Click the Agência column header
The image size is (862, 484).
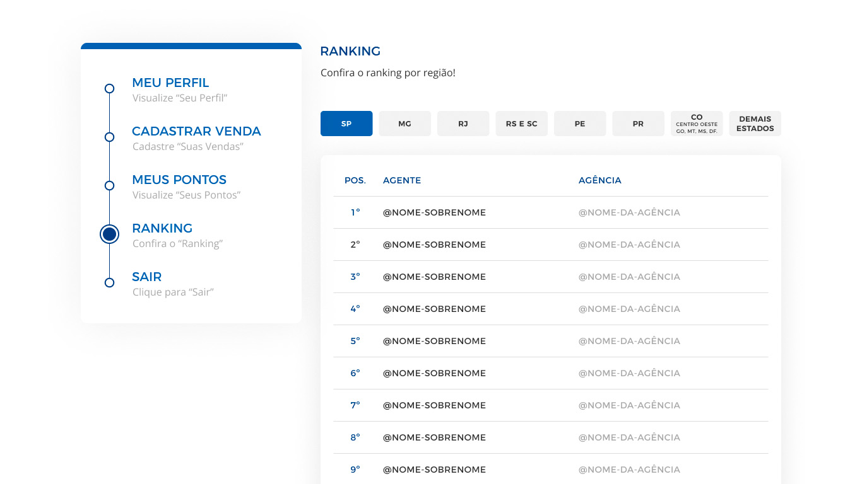point(599,181)
